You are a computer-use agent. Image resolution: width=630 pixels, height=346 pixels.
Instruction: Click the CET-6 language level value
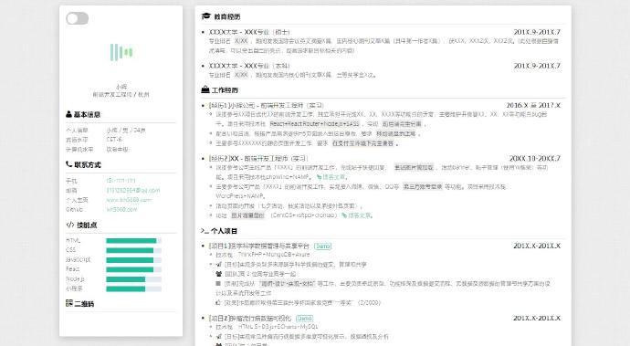coord(114,140)
